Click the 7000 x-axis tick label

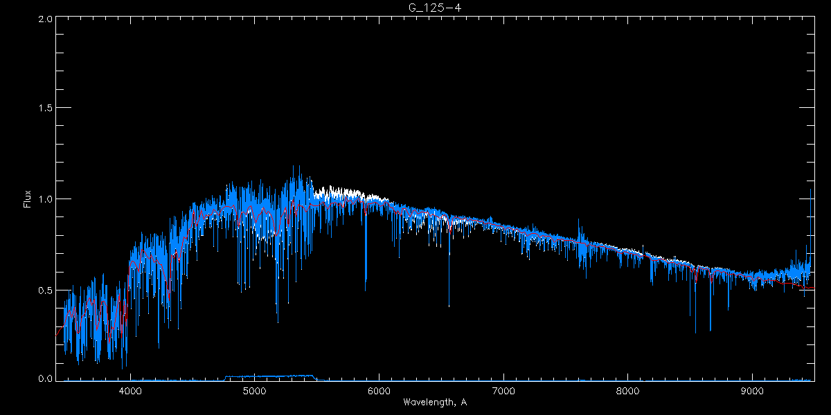[503, 391]
